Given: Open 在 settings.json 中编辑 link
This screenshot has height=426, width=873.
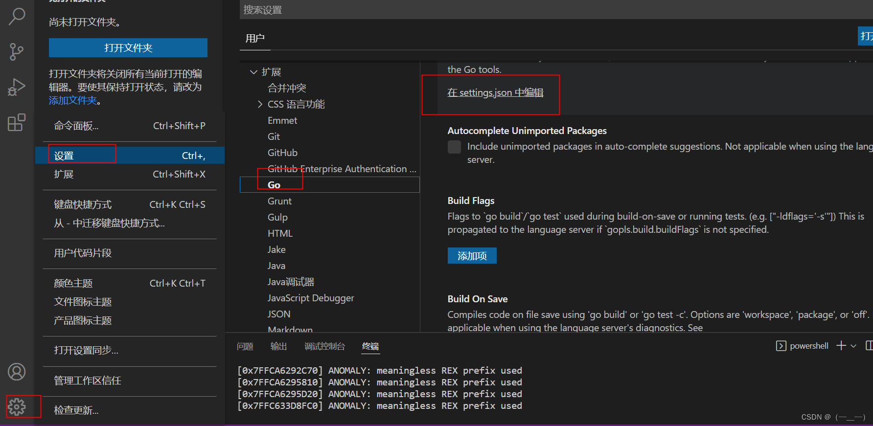Looking at the screenshot, I should (x=495, y=92).
